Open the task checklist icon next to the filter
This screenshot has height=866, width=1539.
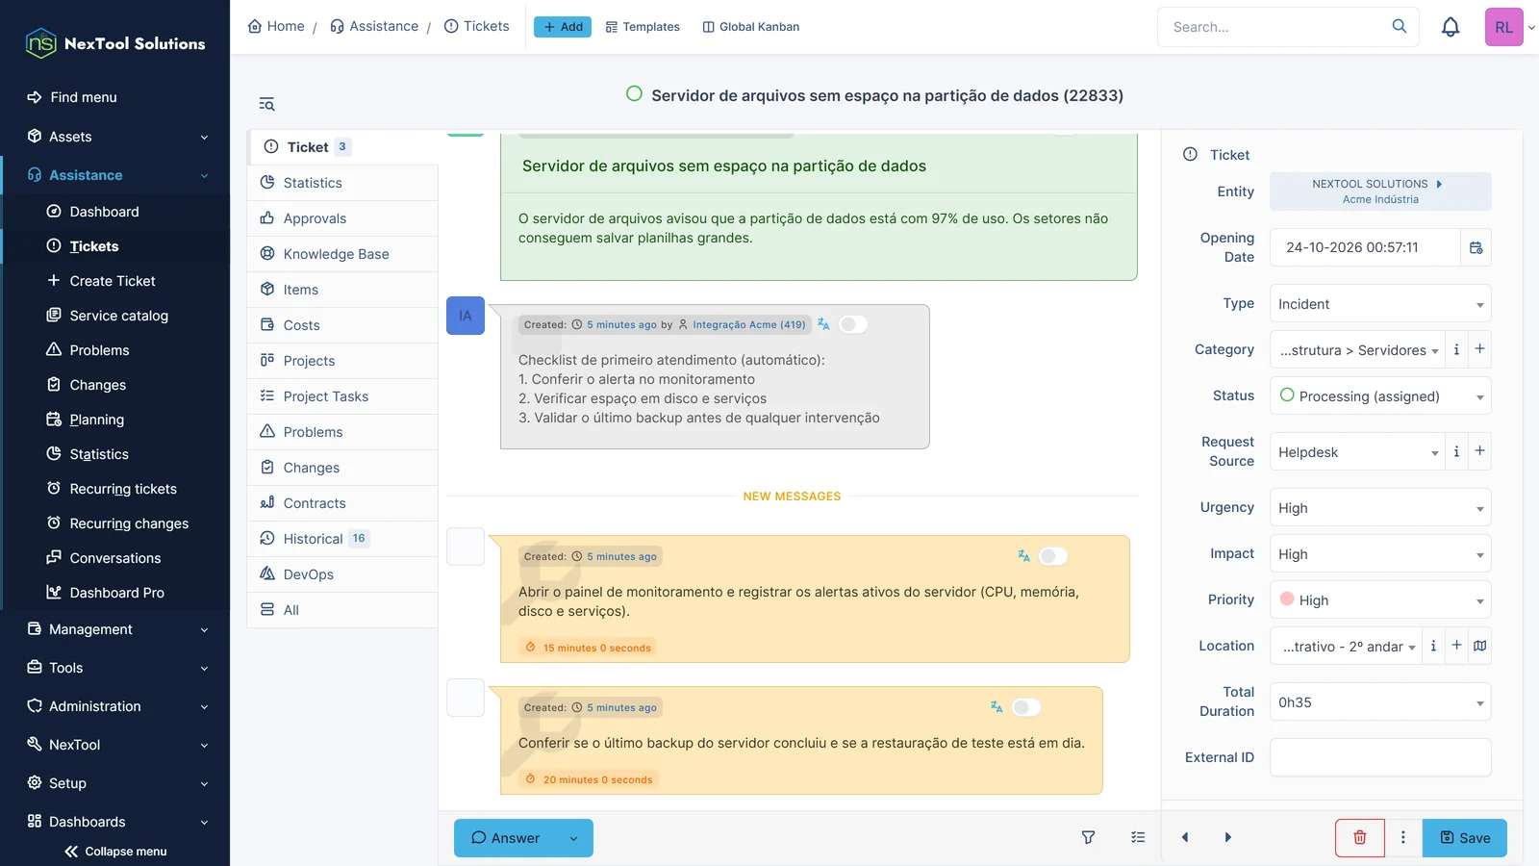(x=1138, y=837)
